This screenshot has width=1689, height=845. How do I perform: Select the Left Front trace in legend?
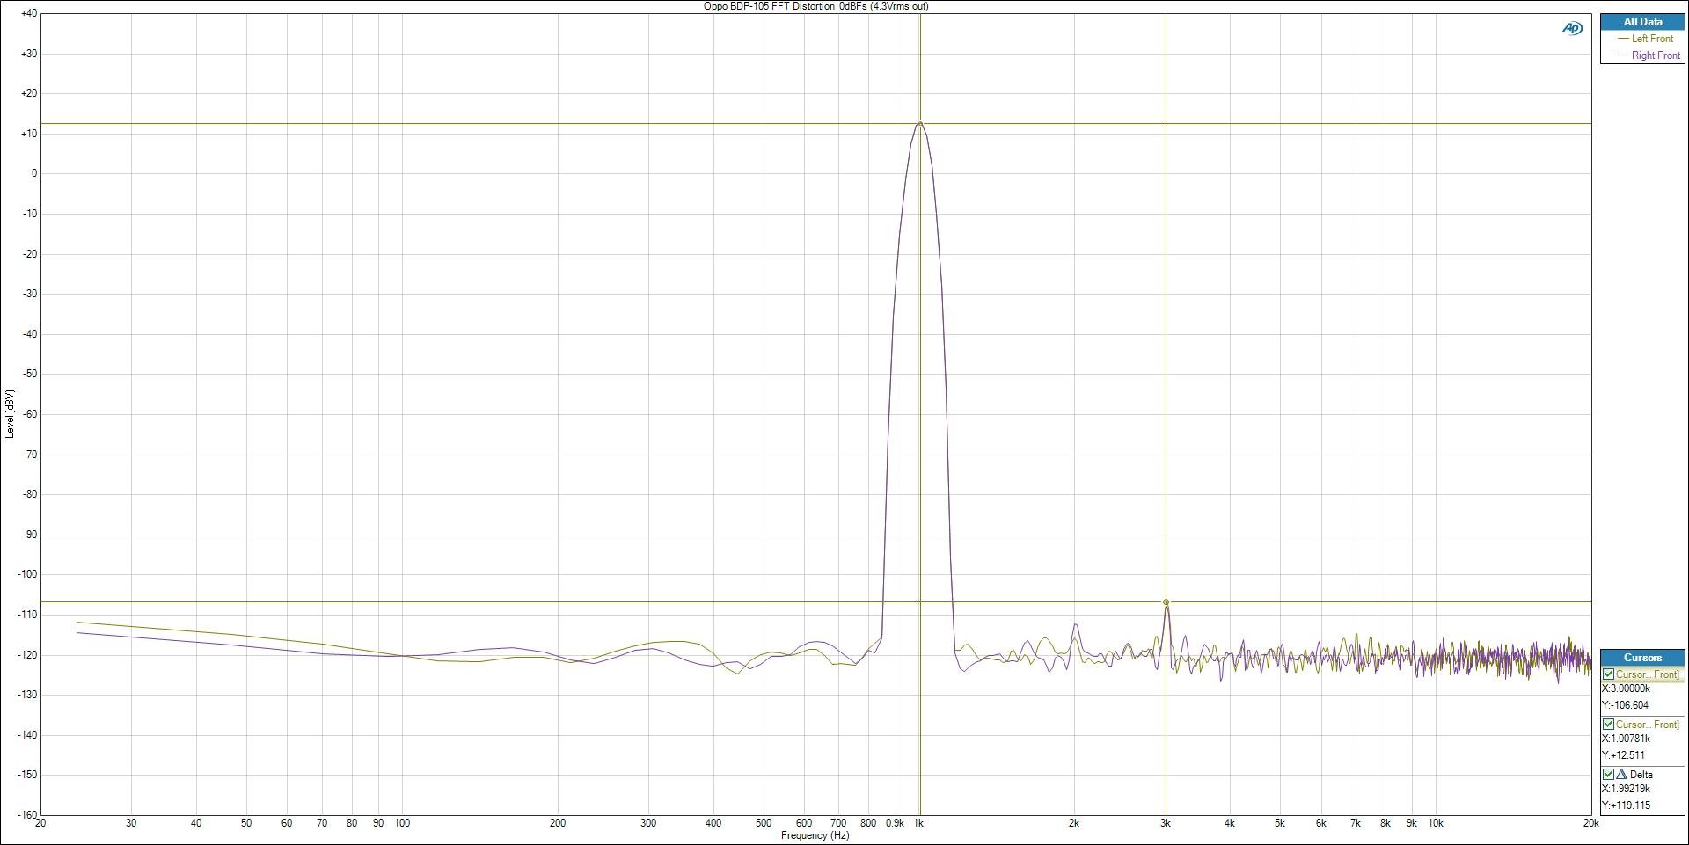point(1652,39)
